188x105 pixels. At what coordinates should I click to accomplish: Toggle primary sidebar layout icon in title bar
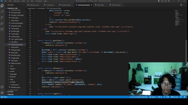click(159, 1)
